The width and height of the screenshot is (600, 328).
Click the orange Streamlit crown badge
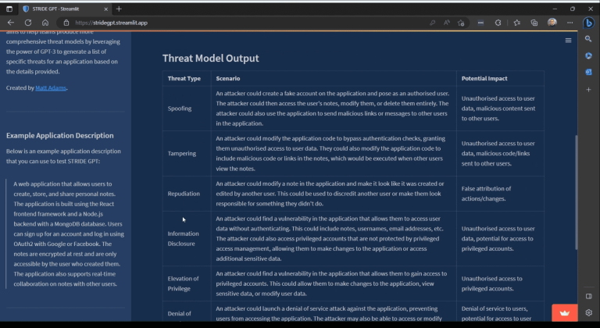[x=564, y=312]
